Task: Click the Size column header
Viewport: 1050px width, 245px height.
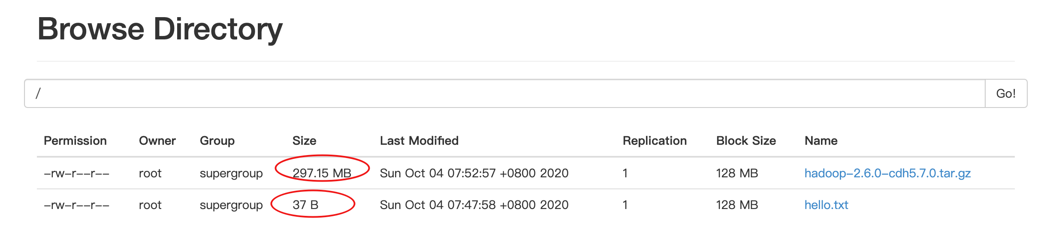Action: click(304, 140)
